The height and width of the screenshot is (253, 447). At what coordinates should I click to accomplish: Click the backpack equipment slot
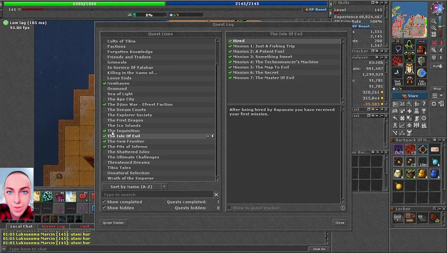(422, 49)
